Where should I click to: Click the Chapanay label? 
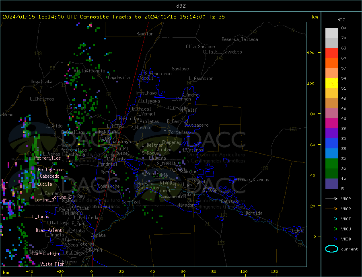point(171,142)
